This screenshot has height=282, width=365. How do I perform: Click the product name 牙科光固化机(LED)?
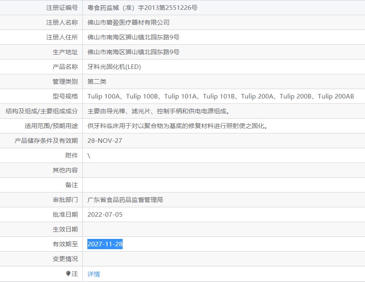[114, 67]
